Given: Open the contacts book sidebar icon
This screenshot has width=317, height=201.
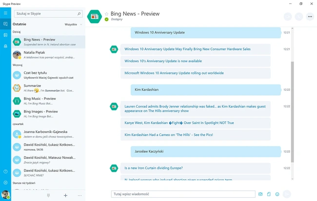Looking at the screenshot, I should [x=5, y=35].
